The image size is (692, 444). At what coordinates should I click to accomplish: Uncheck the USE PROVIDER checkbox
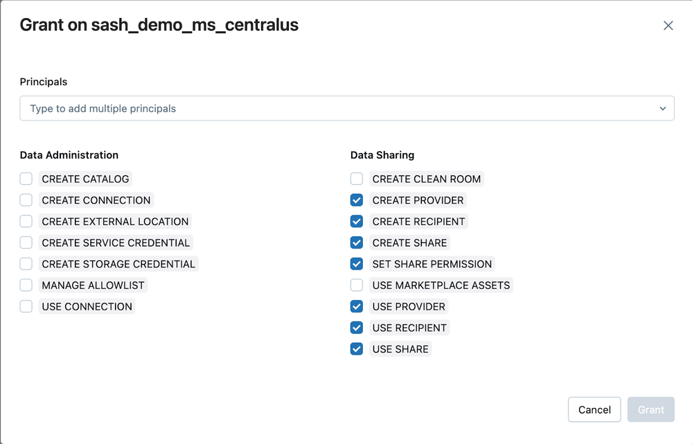357,307
